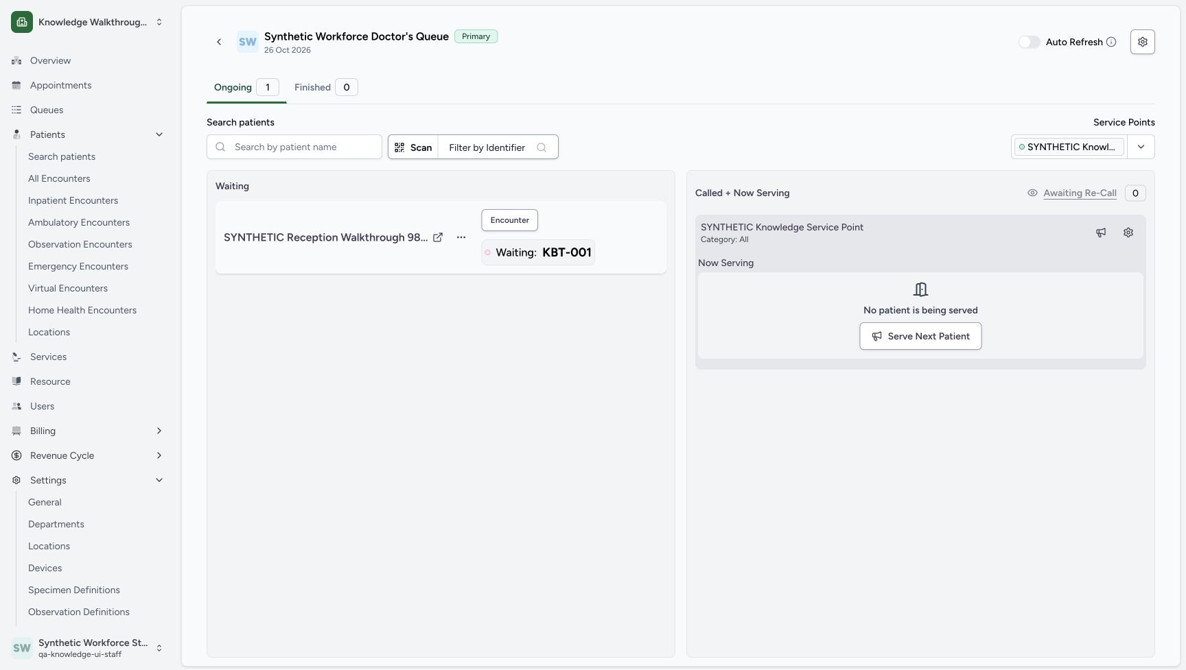Click search icon in Filter by Identifier
The width and height of the screenshot is (1186, 670).
(x=542, y=147)
